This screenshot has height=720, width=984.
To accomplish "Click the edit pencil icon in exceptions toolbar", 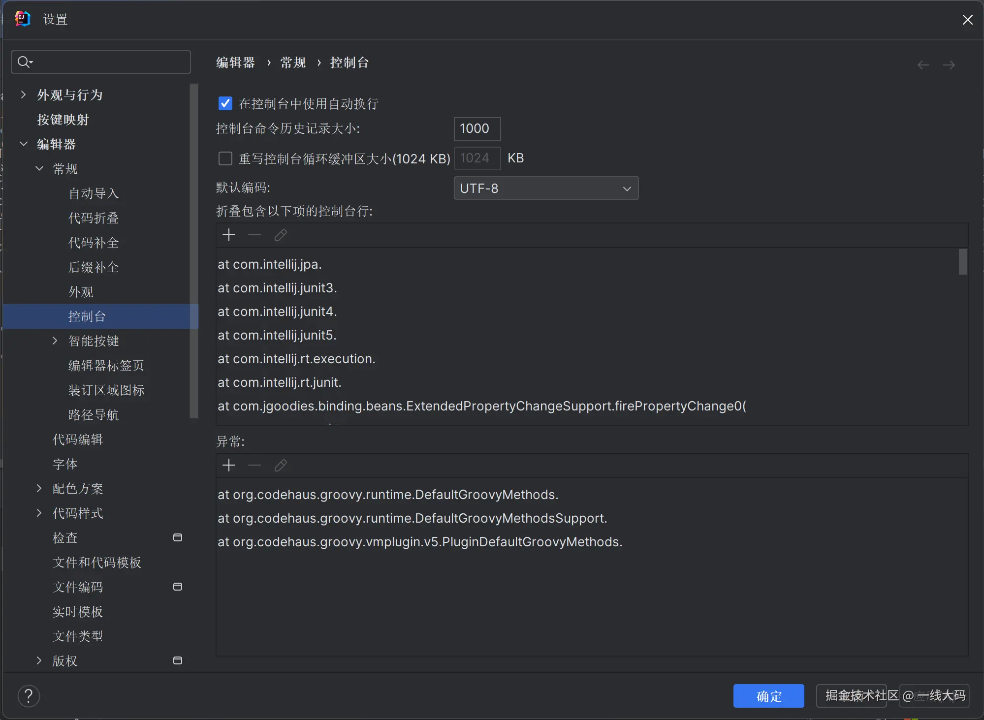I will click(x=281, y=466).
